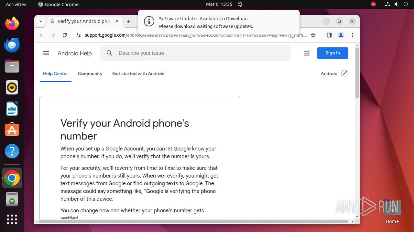Image resolution: width=414 pixels, height=232 pixels.
Task: Switch to the Community tab
Action: pyautogui.click(x=90, y=73)
